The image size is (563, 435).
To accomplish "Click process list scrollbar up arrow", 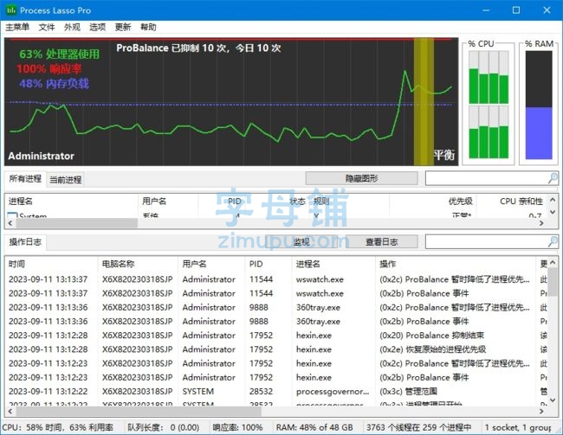I will tap(553, 199).
